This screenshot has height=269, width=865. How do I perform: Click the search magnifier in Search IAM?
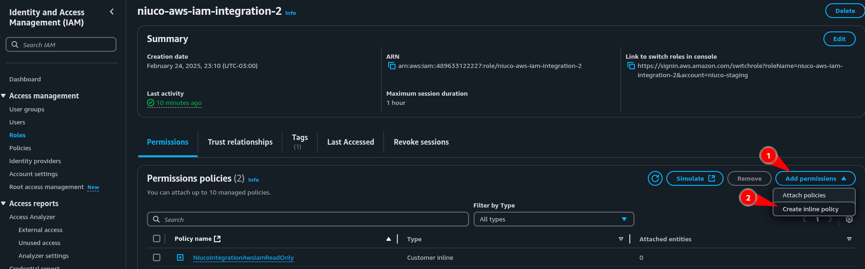point(15,45)
